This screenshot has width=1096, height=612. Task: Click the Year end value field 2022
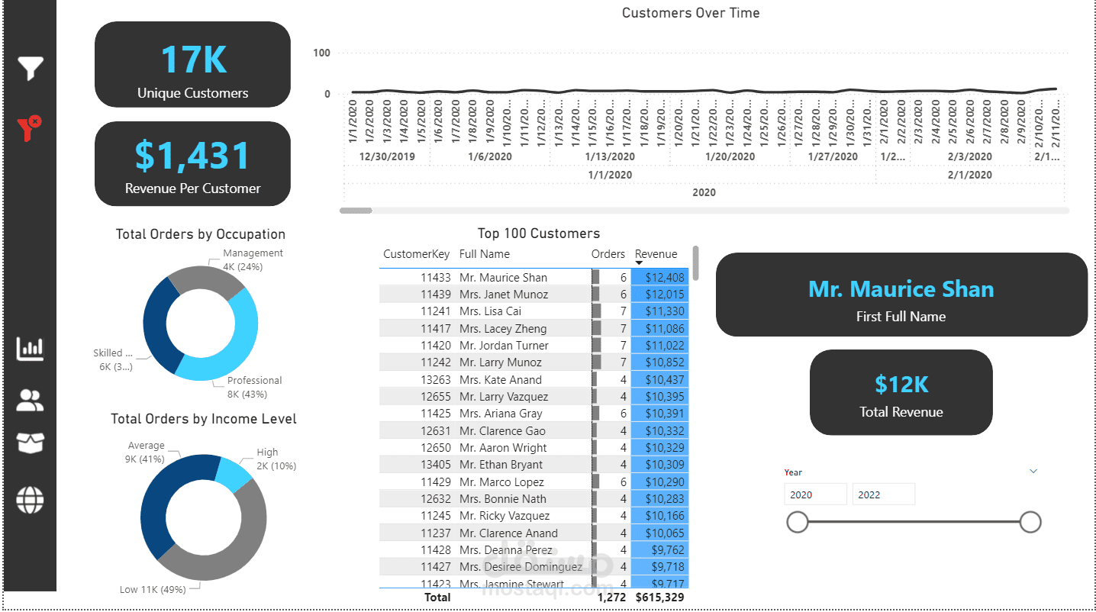click(x=883, y=494)
